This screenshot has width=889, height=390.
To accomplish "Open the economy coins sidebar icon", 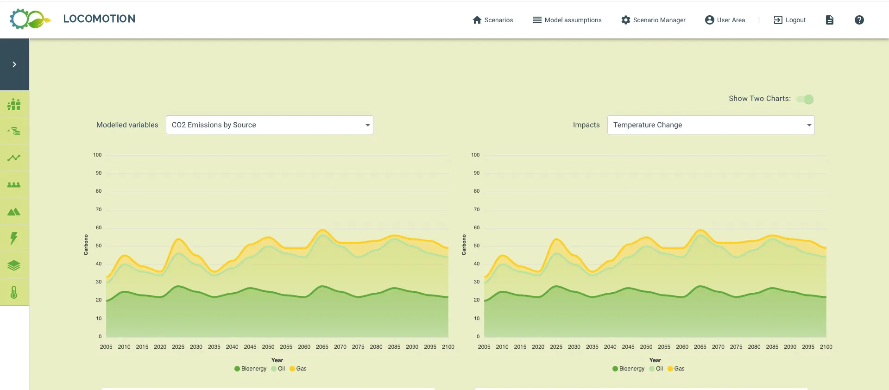I will pos(14,131).
